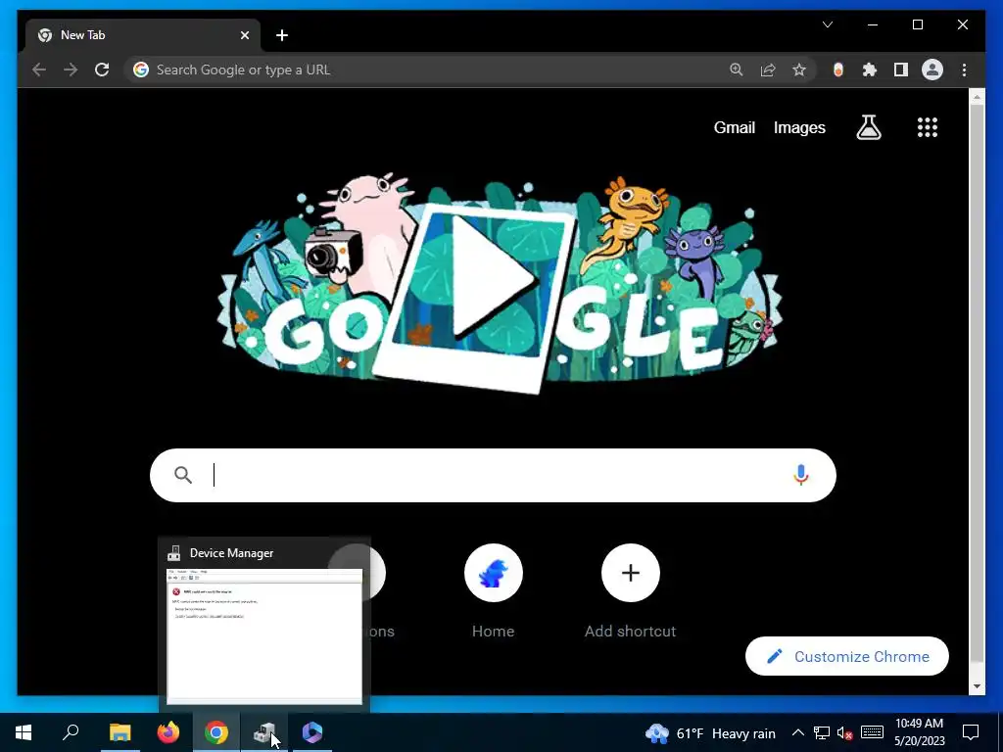The width and height of the screenshot is (1003, 752).
Task: Open Chrome's three-dot menu
Action: pyautogui.click(x=964, y=70)
